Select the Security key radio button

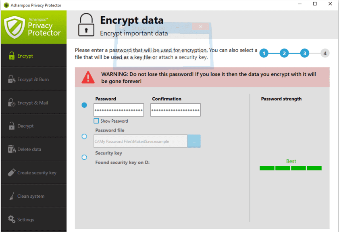coord(84,157)
